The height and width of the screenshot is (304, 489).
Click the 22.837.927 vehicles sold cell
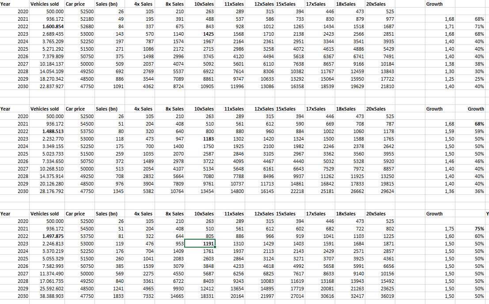click(x=47, y=86)
